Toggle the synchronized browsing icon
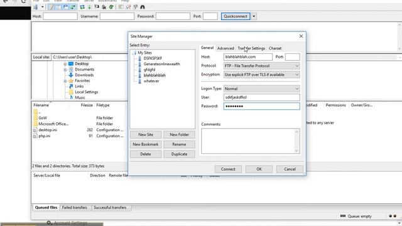 coord(135,7)
